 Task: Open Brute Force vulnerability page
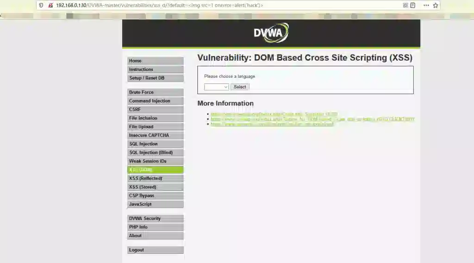pos(156,92)
